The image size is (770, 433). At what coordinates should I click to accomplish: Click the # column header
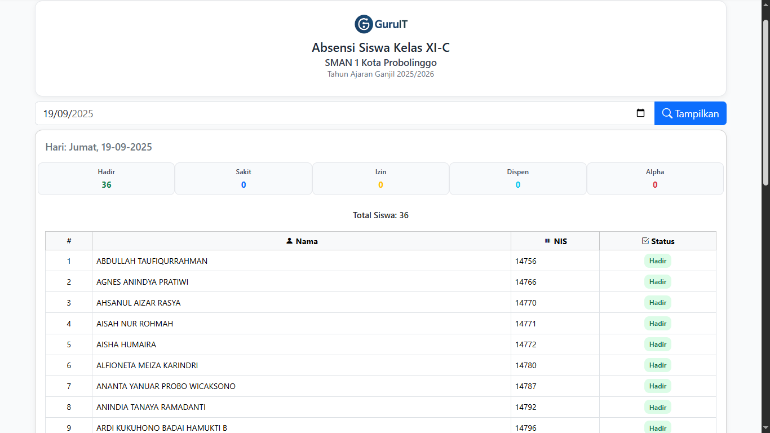click(x=69, y=241)
